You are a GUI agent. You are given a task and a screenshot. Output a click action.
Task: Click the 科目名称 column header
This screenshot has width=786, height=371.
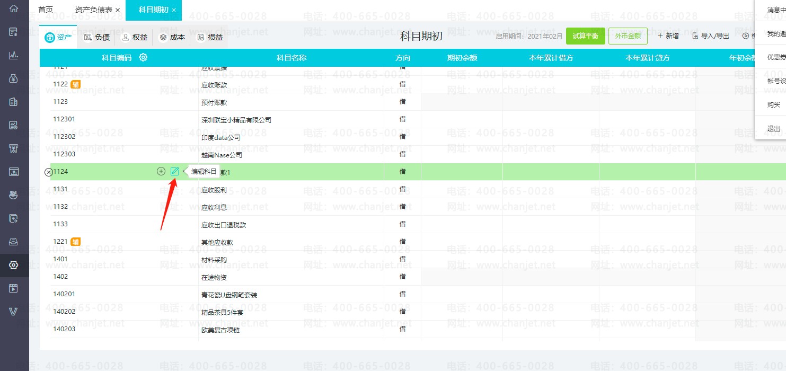tap(292, 58)
